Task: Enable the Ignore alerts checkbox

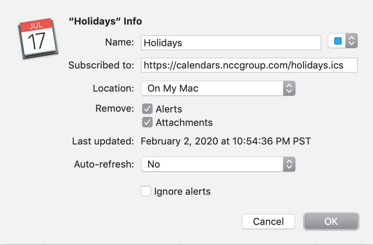Action: point(145,191)
